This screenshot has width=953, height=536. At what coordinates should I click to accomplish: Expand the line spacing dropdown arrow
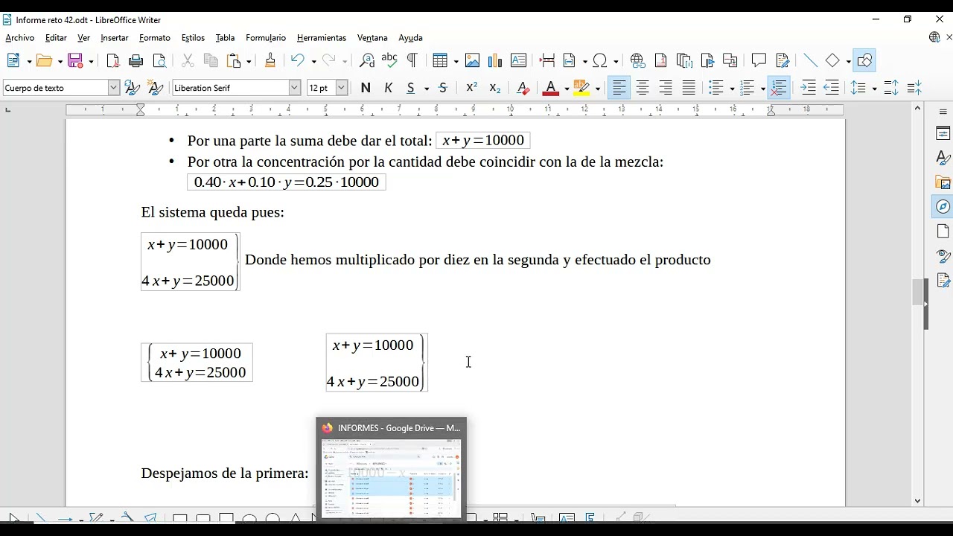874,89
